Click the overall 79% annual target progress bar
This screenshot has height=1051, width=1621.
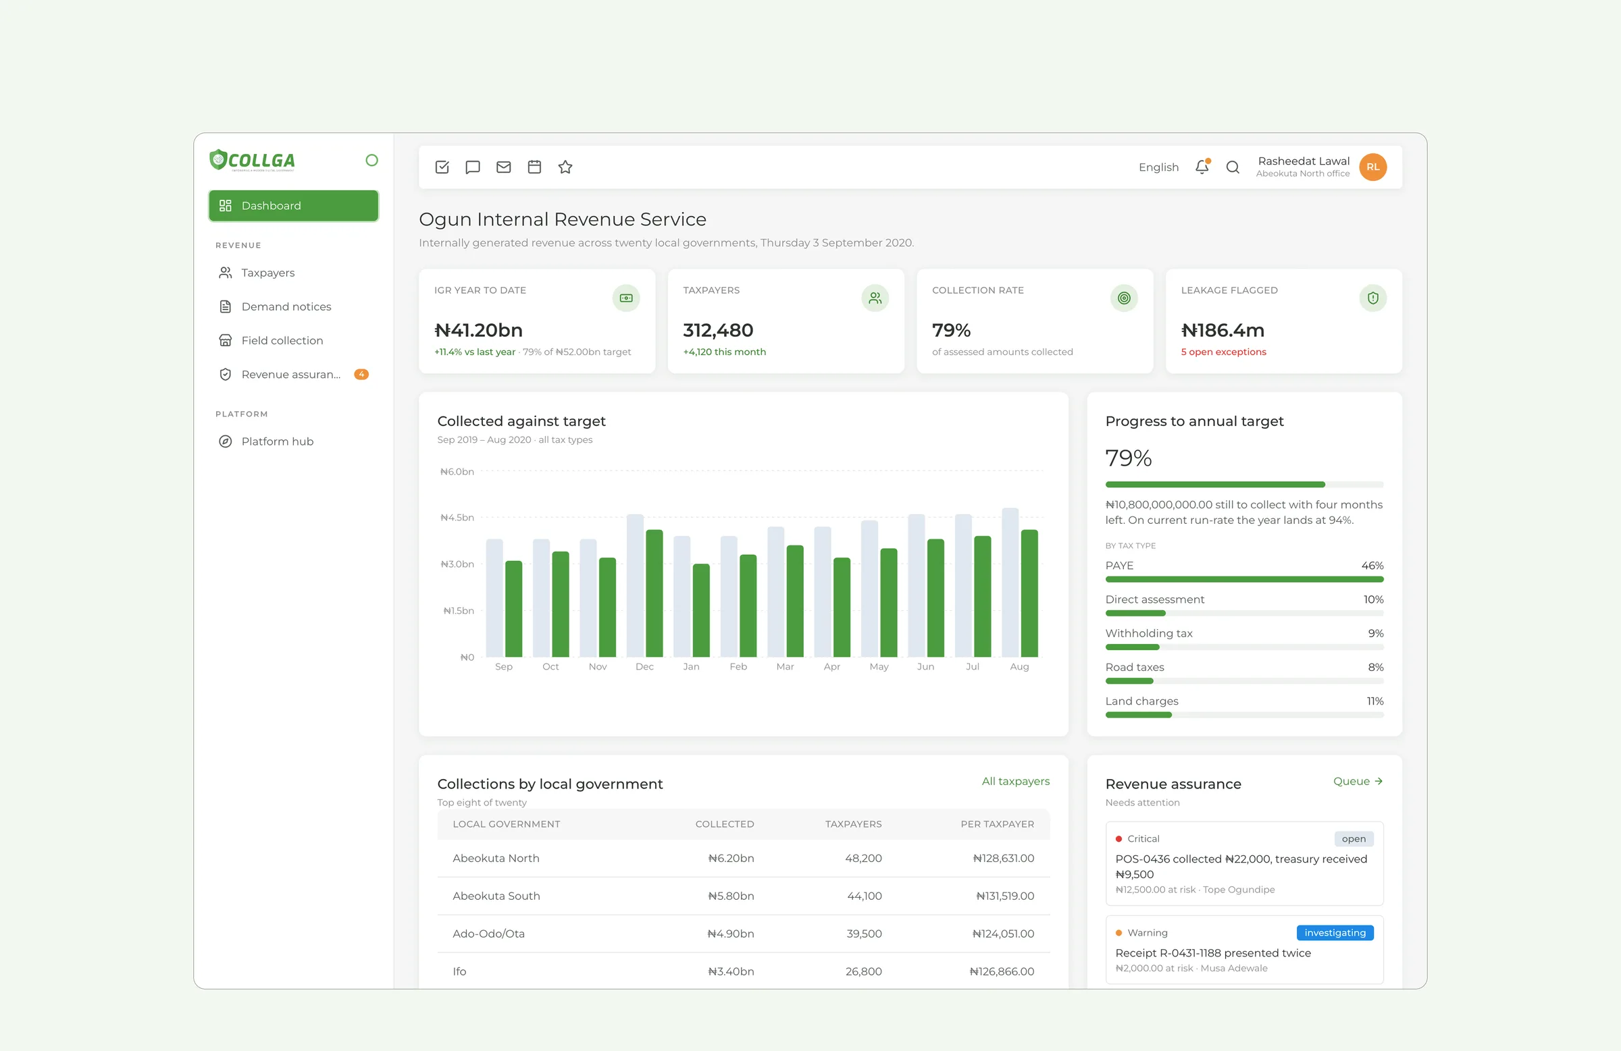(x=1244, y=485)
